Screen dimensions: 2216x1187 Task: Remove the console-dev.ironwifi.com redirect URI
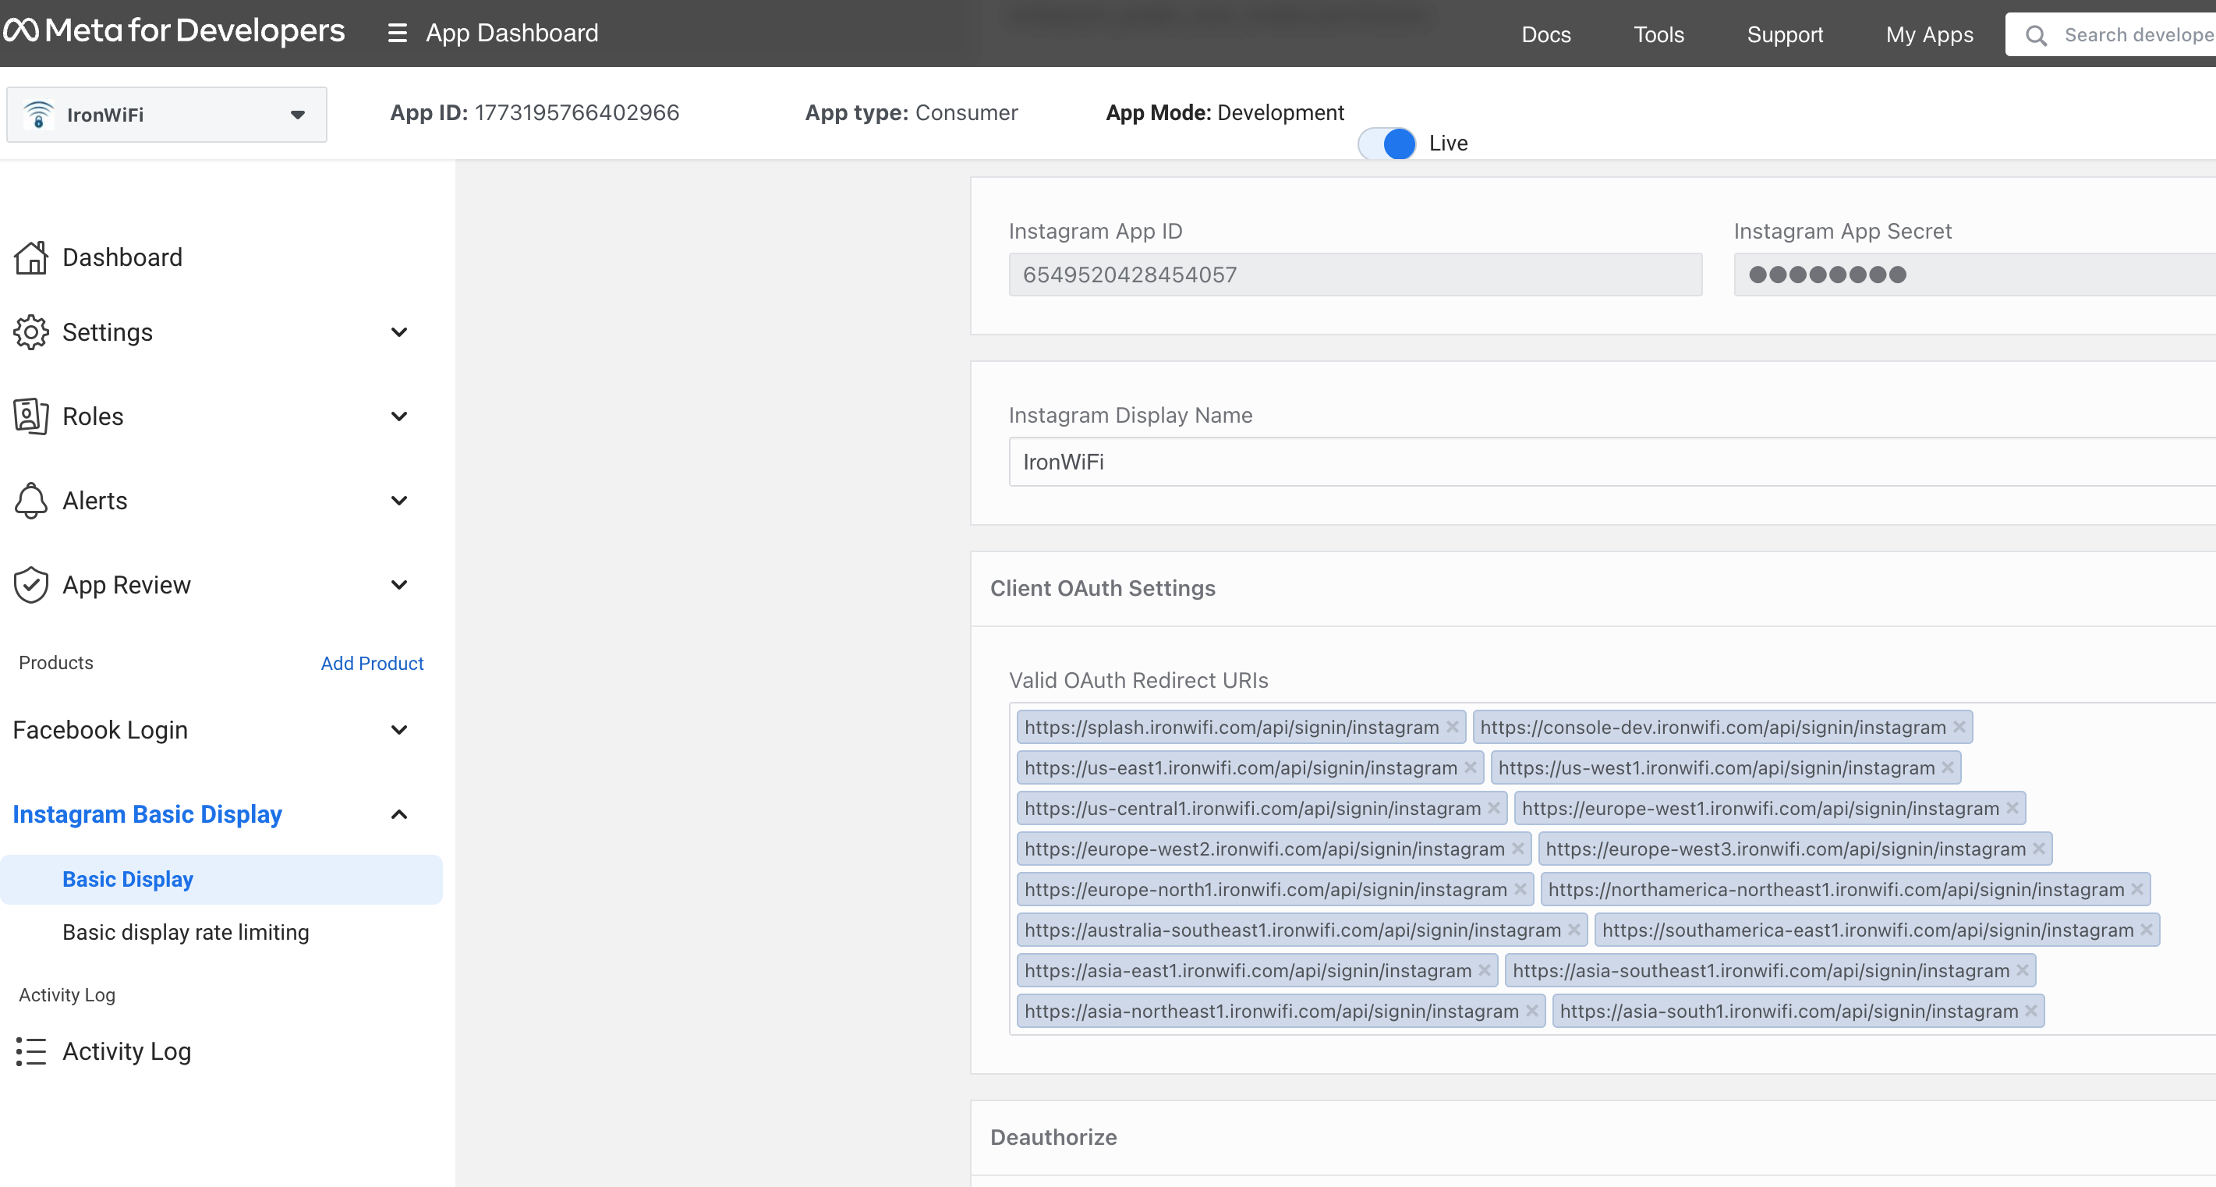[1959, 727]
